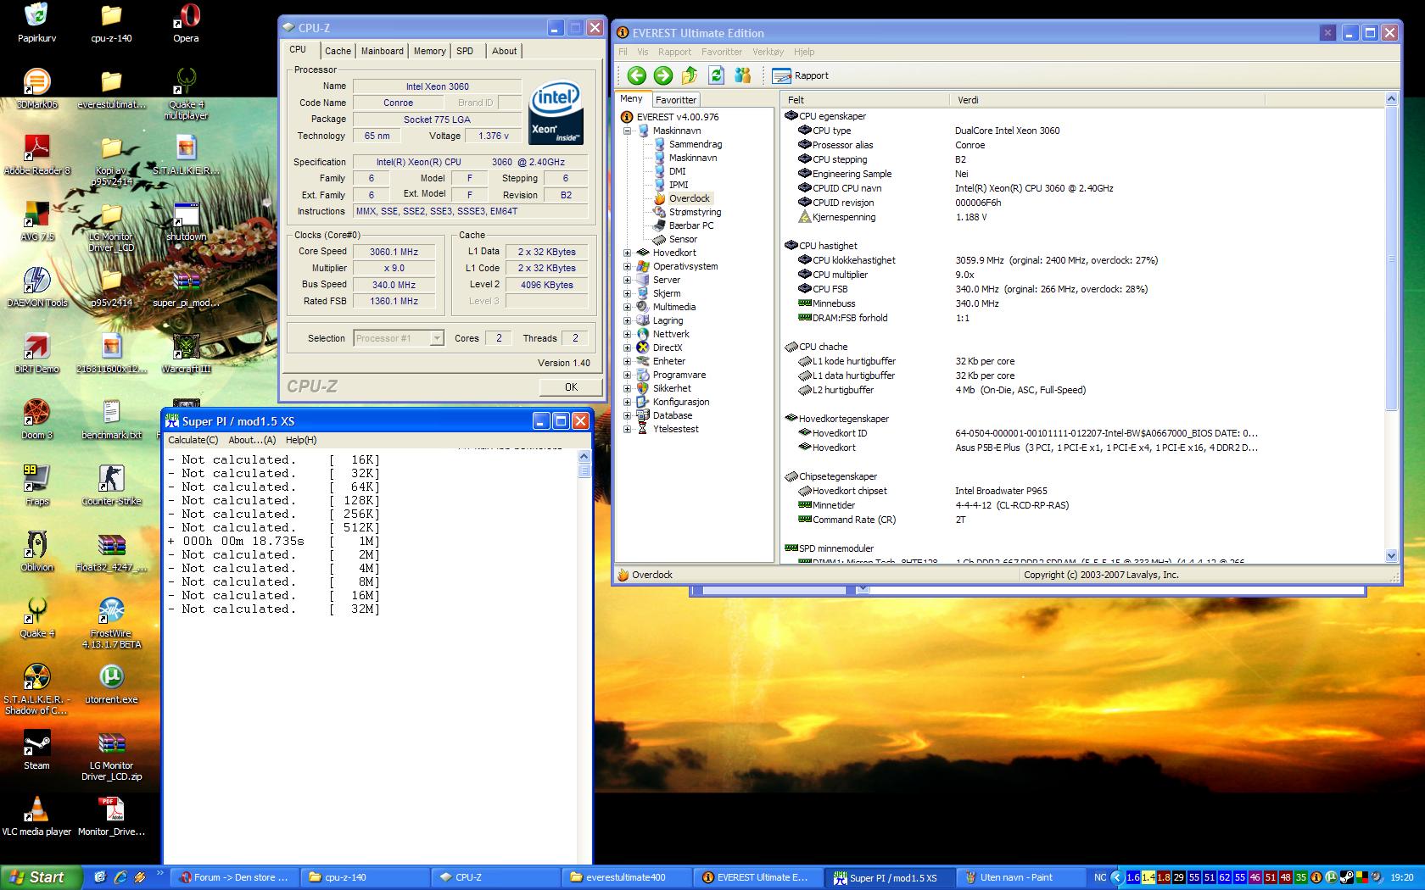This screenshot has width=1425, height=890.
Task: Expand the Server tree node
Action: (628, 280)
